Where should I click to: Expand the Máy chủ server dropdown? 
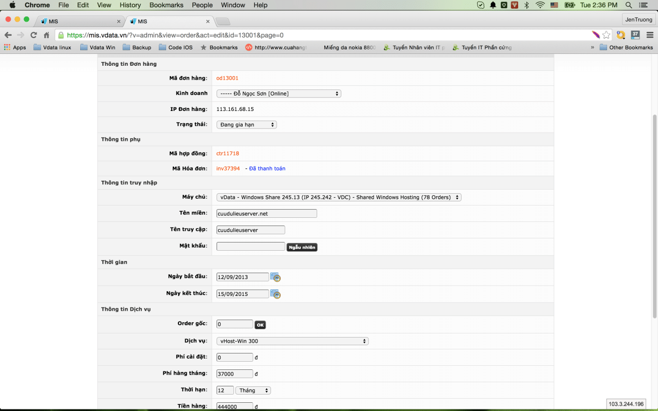pos(339,197)
